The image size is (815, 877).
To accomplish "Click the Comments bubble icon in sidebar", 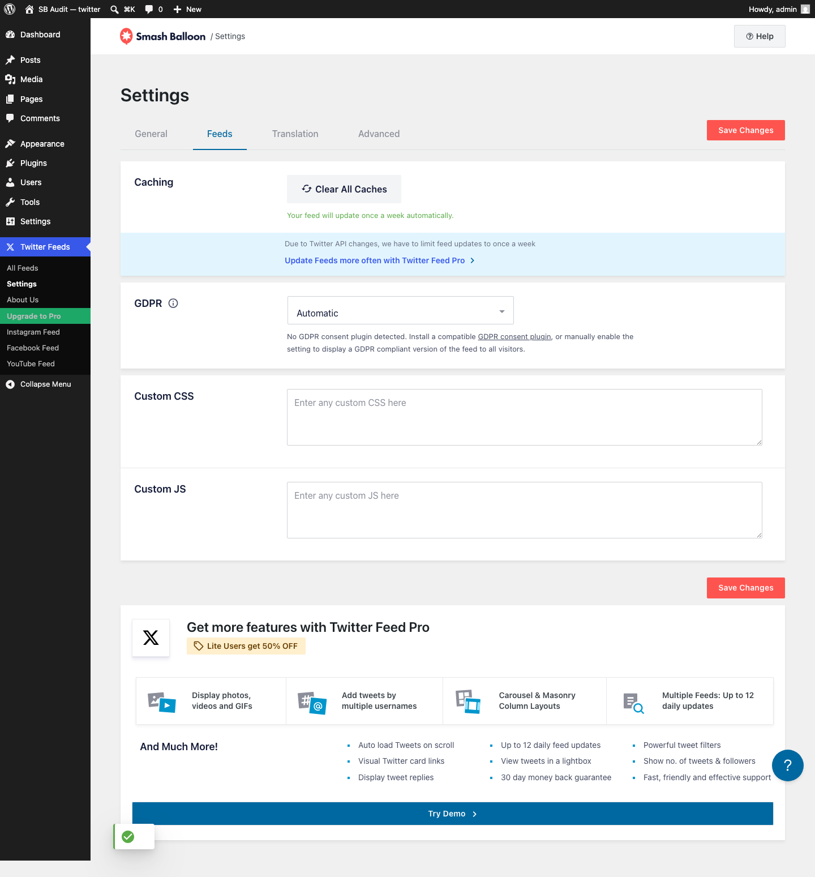I will coord(10,118).
